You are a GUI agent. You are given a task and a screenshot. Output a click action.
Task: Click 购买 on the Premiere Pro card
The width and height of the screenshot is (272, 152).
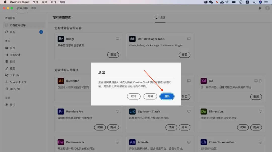(x=113, y=127)
